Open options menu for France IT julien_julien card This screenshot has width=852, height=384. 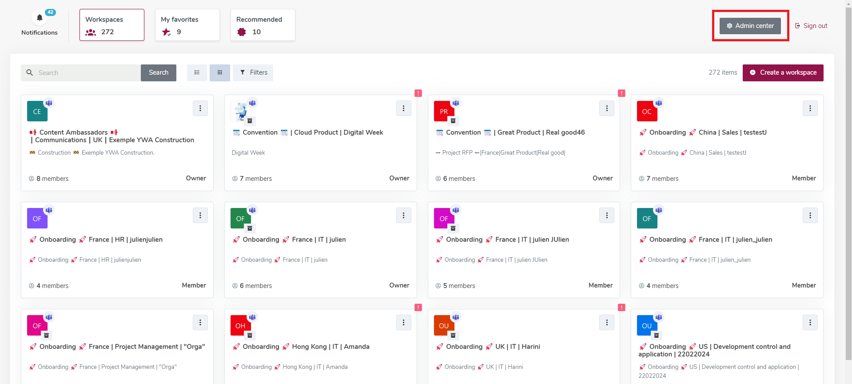(810, 215)
